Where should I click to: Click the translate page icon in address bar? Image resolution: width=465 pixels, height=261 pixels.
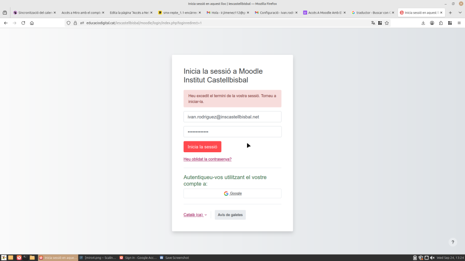click(x=373, y=23)
